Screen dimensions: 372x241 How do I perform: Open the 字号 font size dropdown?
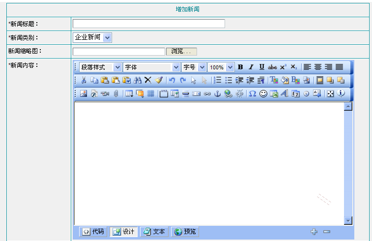[x=194, y=67]
